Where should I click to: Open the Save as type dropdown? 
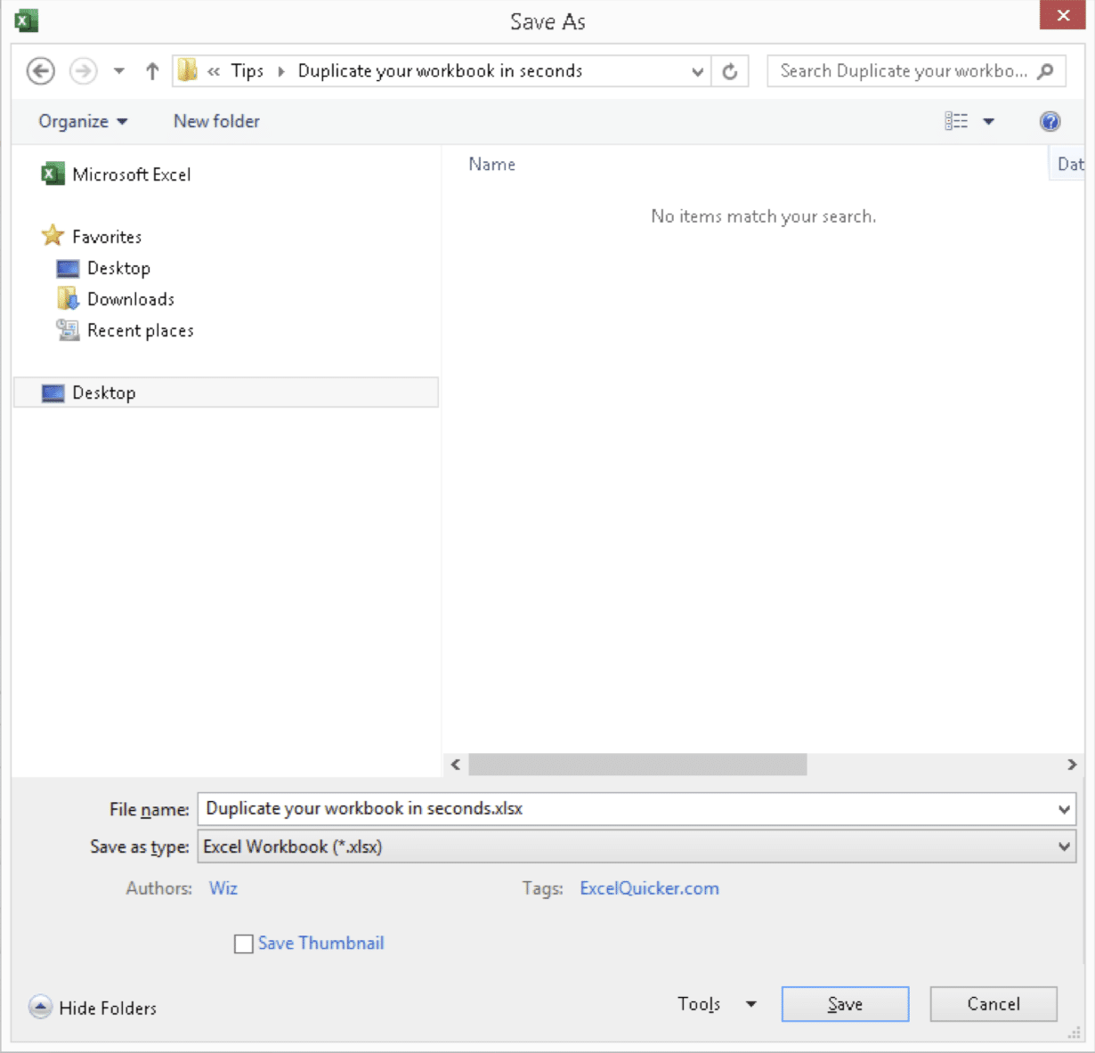pyautogui.click(x=1064, y=846)
